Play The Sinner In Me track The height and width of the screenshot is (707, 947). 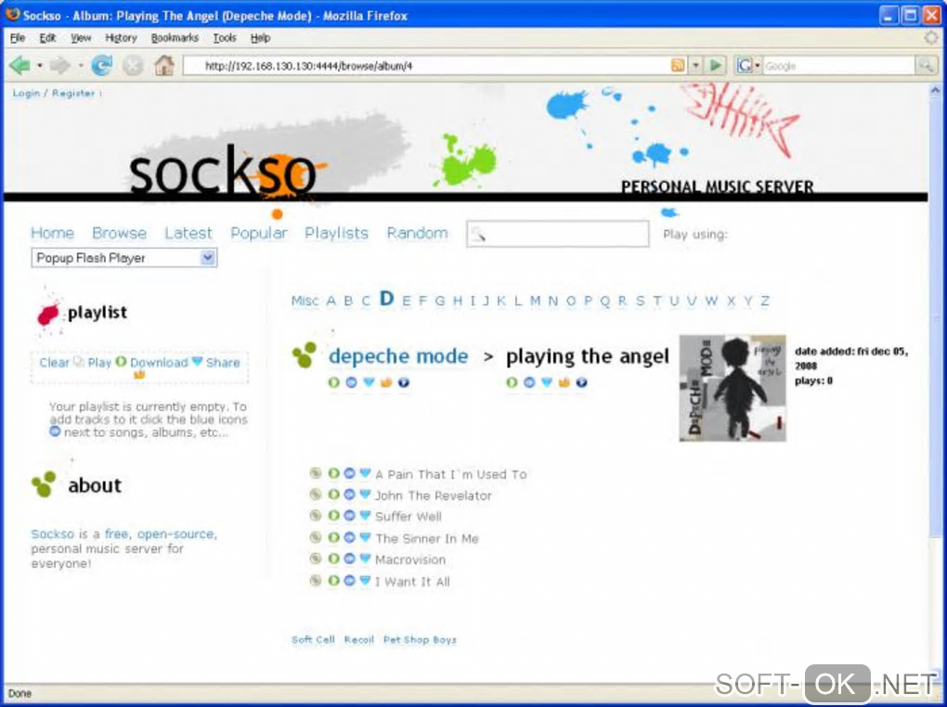[x=333, y=537]
